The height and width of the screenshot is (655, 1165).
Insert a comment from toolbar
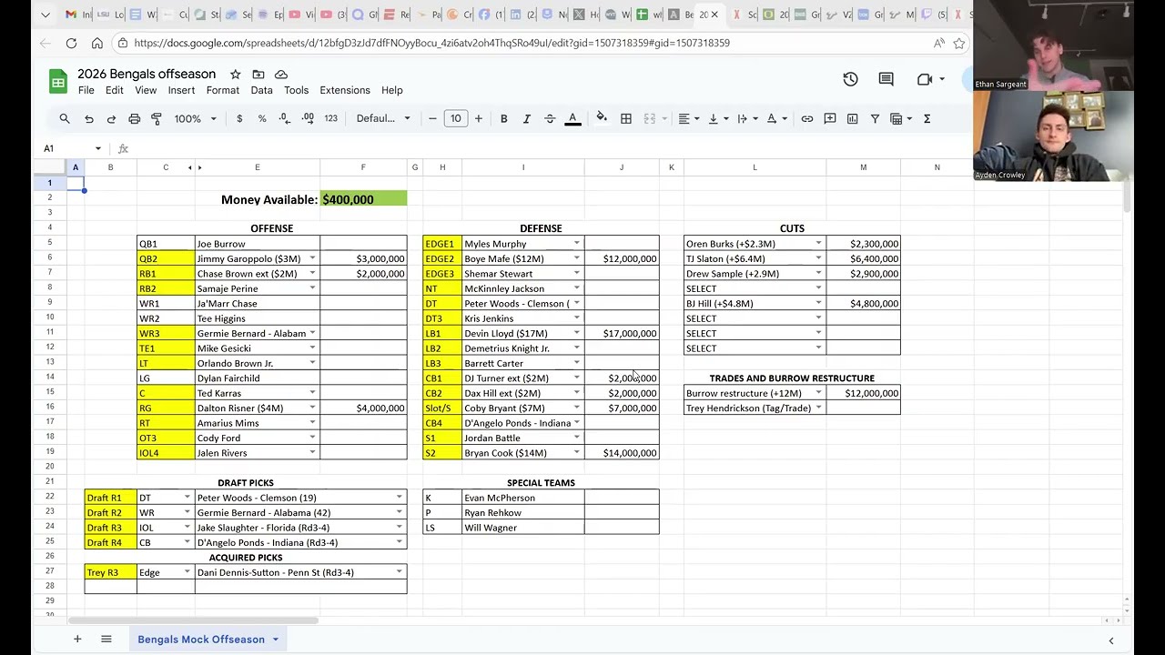[x=830, y=118]
